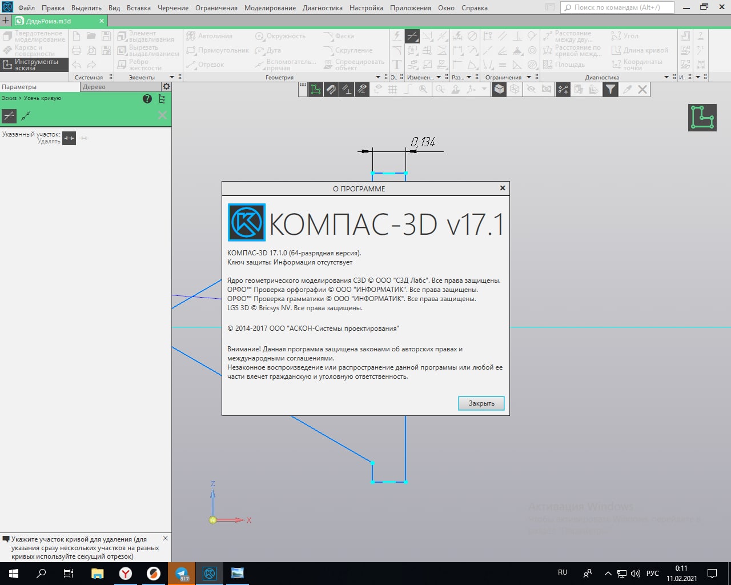Click the sketch mode indicator in viewport corner
Screen dimensions: 731x585
pyautogui.click(x=702, y=117)
